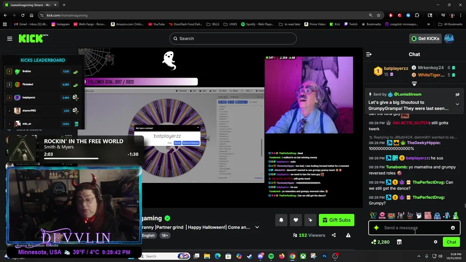Open Twitch bookmark
The image size is (466, 262).
coord(350,24)
